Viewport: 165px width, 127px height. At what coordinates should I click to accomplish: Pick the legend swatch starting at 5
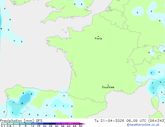tap(28, 124)
